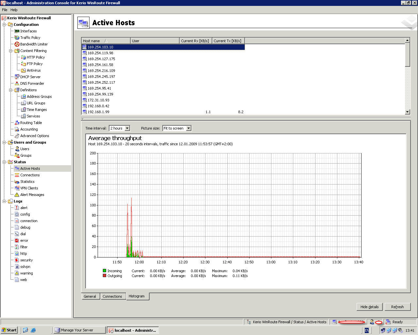This screenshot has height=335, width=418.
Task: Sort by Current Rx column
Action: pos(196,41)
